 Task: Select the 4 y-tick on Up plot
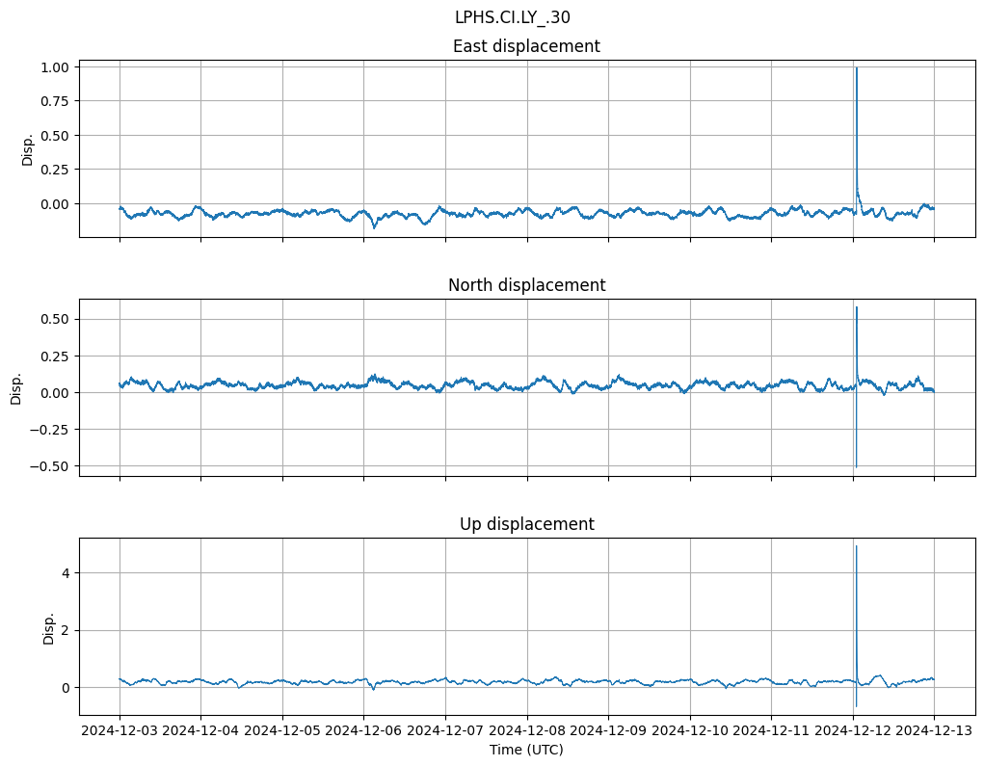[66, 573]
